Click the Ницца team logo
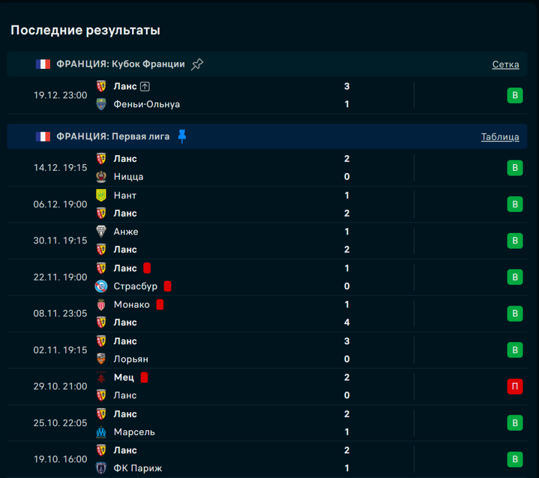 coord(101,177)
